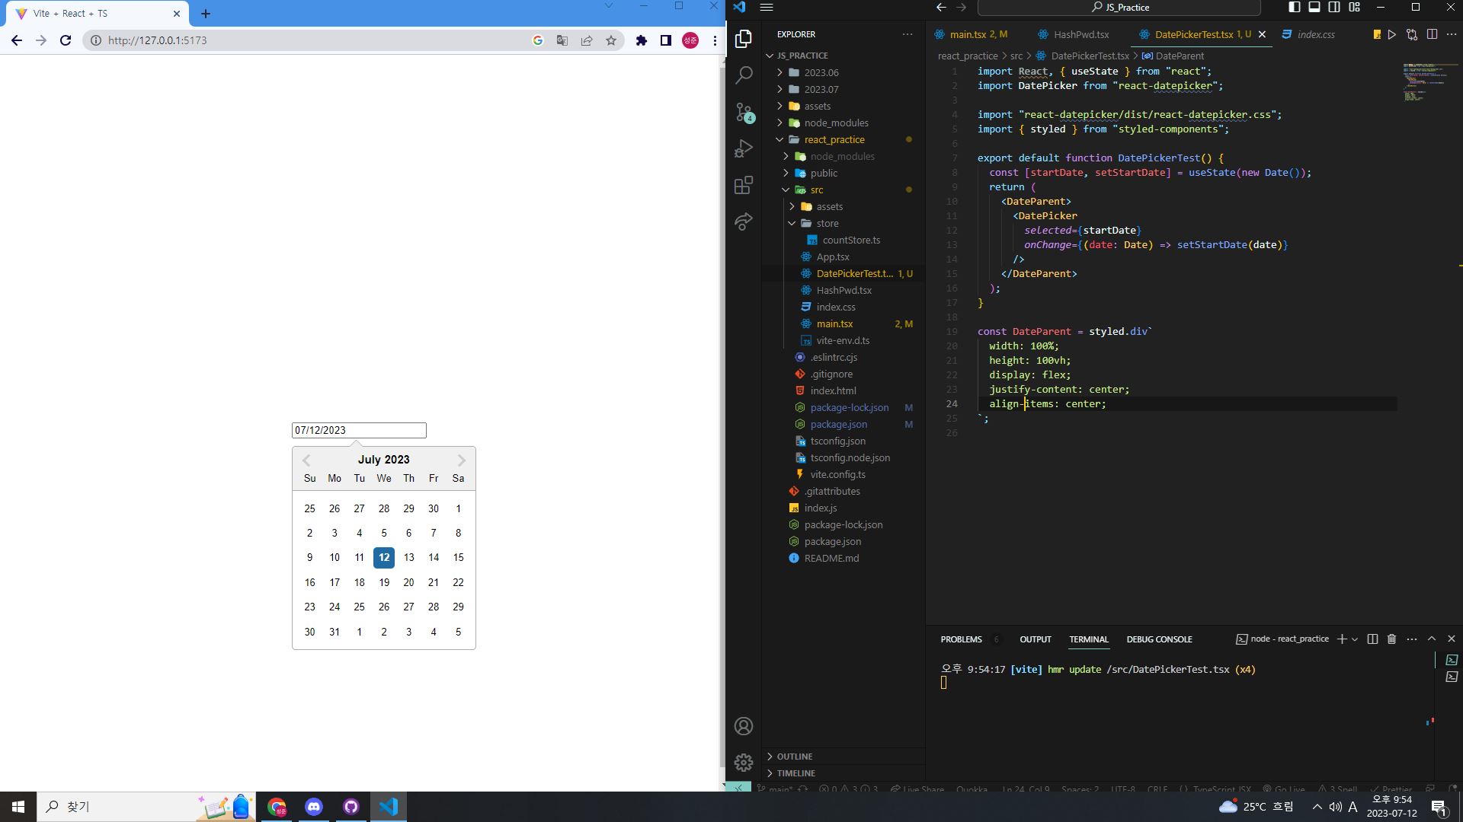Click the Manage gear icon
1463x822 pixels.
(x=744, y=762)
